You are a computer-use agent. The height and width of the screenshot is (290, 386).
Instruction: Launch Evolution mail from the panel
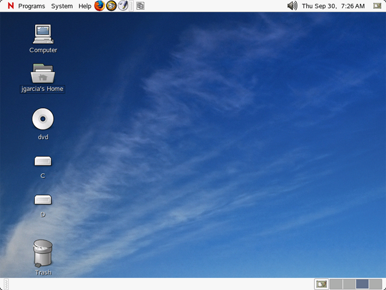click(111, 6)
